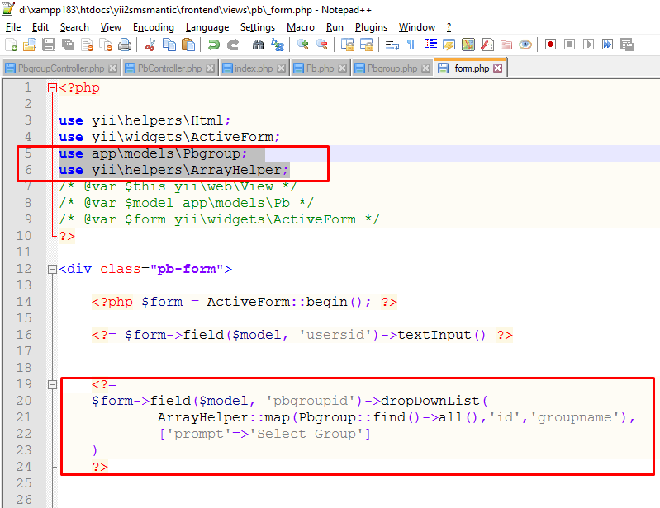
Task: Click the Run Macro Multiple Times icon
Action: point(607,45)
